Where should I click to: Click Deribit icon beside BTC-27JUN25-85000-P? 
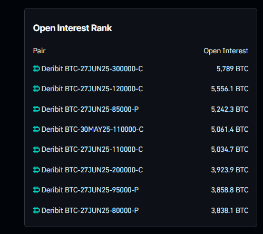(36, 109)
